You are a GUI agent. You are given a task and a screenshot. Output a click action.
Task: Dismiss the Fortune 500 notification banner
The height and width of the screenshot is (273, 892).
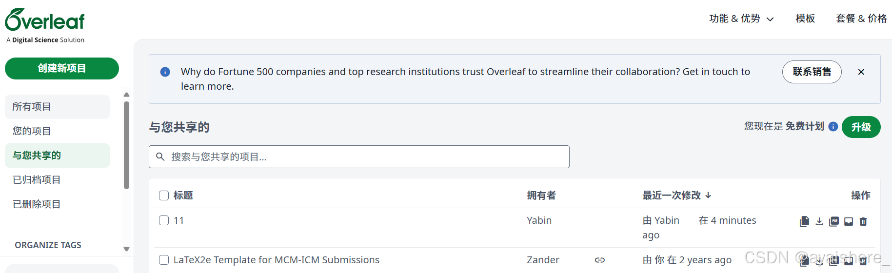point(861,72)
